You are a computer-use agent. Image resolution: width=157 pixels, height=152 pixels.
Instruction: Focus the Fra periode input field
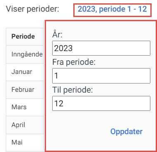(101, 76)
